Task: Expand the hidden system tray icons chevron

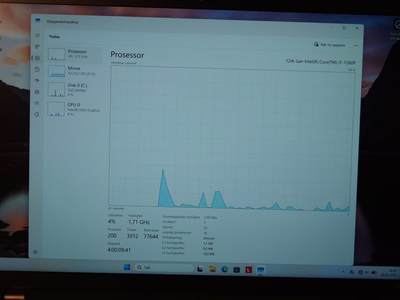Action: click(x=343, y=272)
